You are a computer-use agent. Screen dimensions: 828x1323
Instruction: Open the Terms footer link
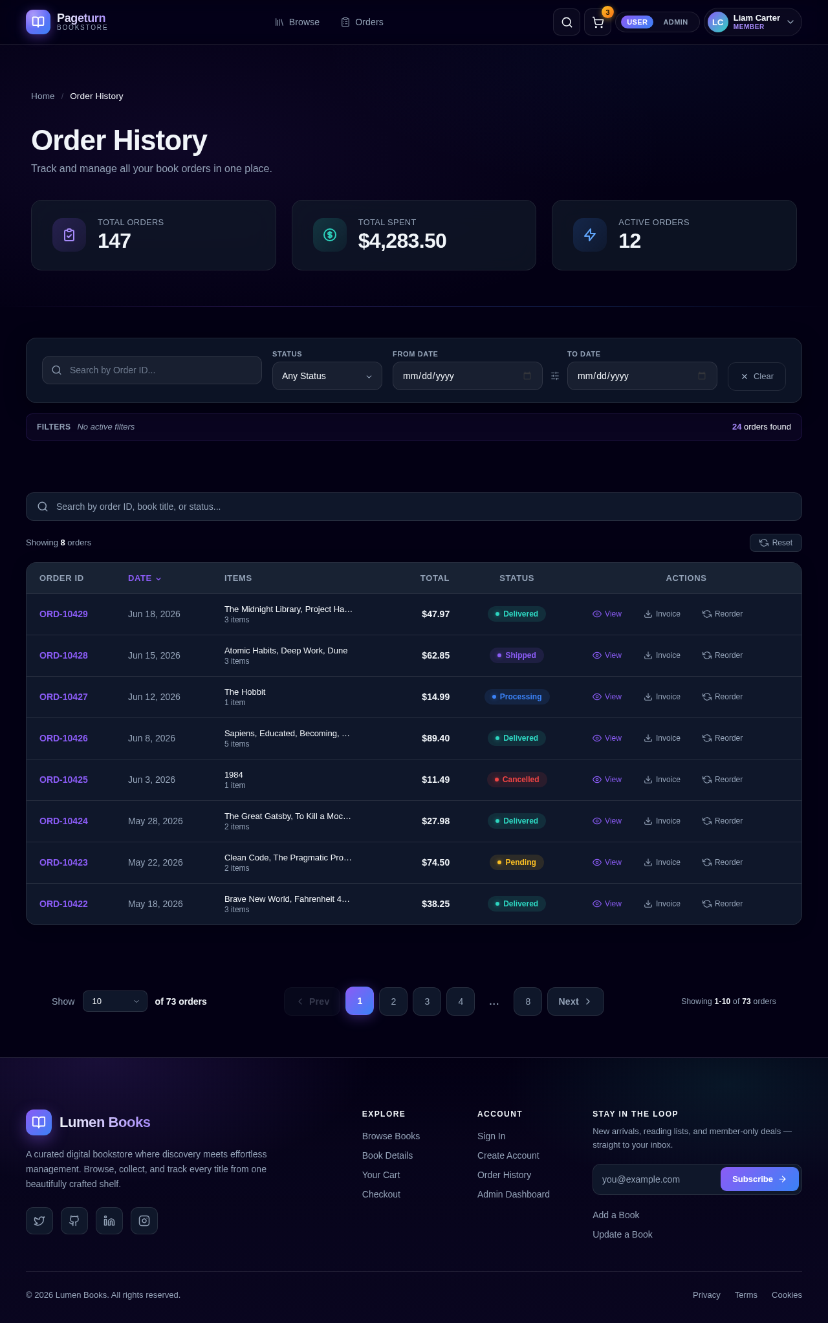click(x=746, y=1295)
